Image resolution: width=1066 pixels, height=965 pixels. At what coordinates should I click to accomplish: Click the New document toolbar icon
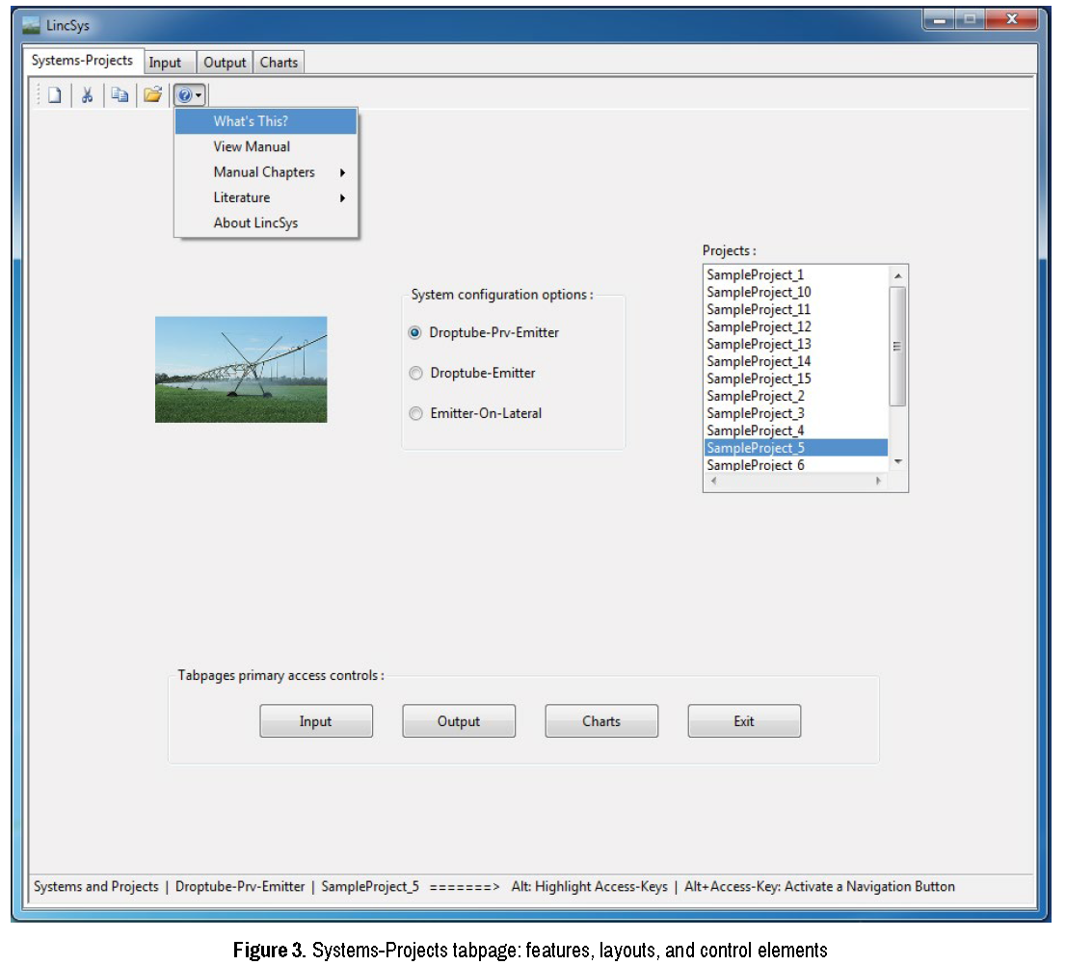point(56,94)
